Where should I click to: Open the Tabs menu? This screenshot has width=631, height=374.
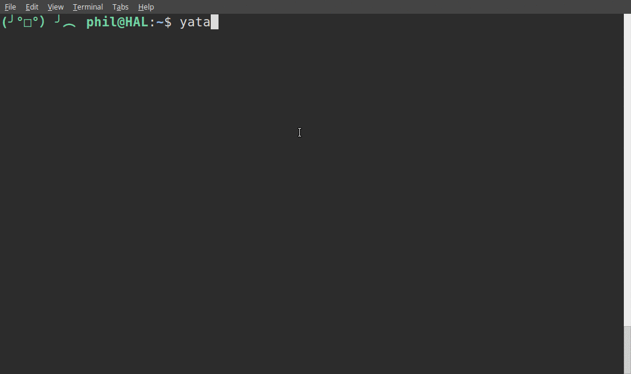120,7
